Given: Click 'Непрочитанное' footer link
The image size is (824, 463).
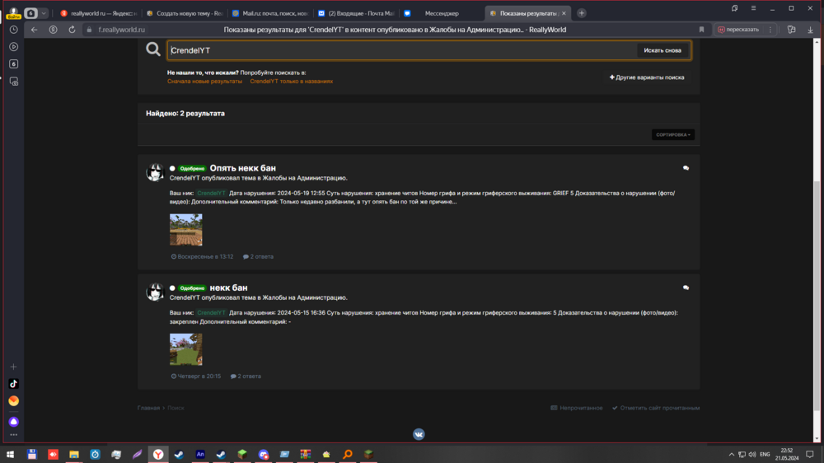Looking at the screenshot, I should point(577,408).
